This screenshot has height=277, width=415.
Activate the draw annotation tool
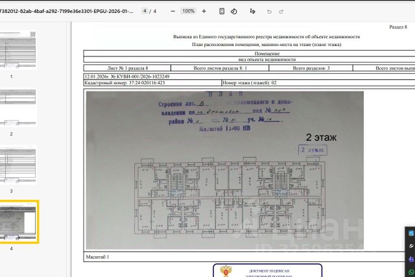[x=252, y=12]
